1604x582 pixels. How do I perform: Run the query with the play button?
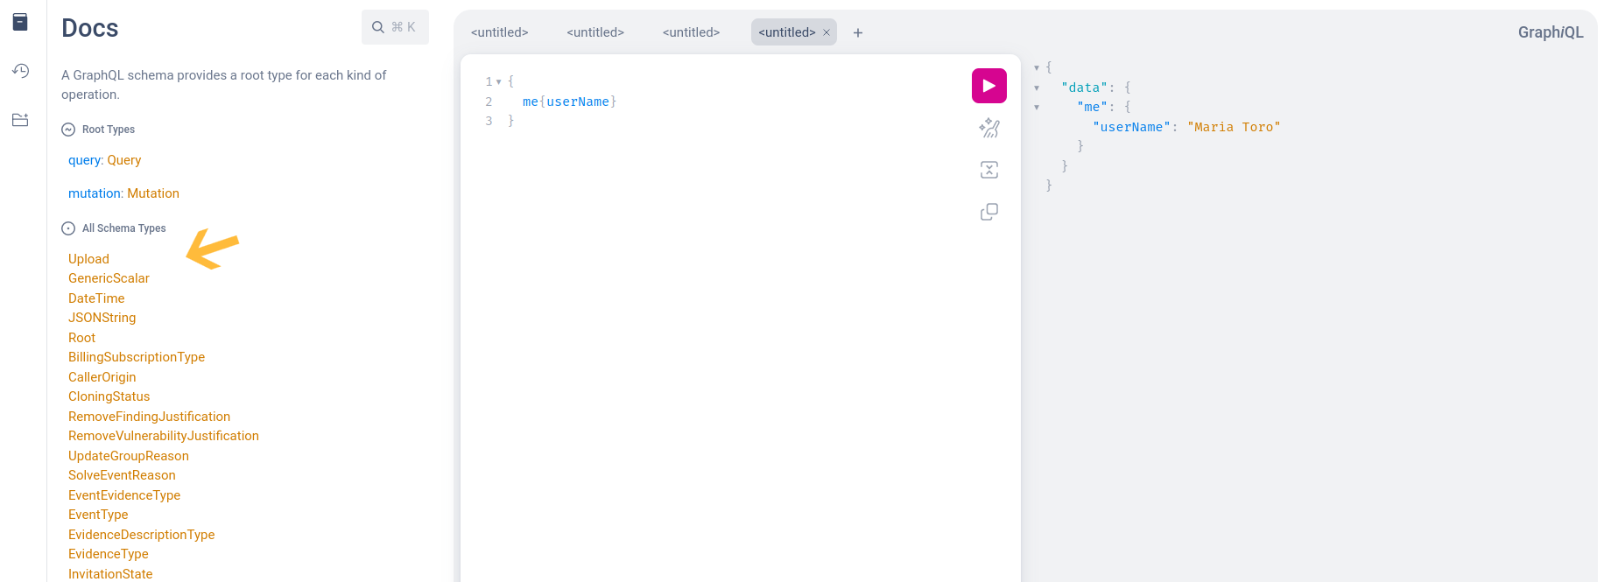point(989,86)
